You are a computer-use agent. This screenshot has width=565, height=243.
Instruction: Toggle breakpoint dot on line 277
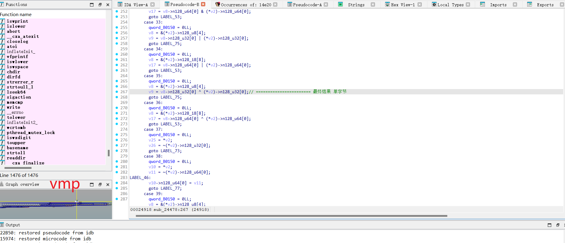[x=117, y=145]
